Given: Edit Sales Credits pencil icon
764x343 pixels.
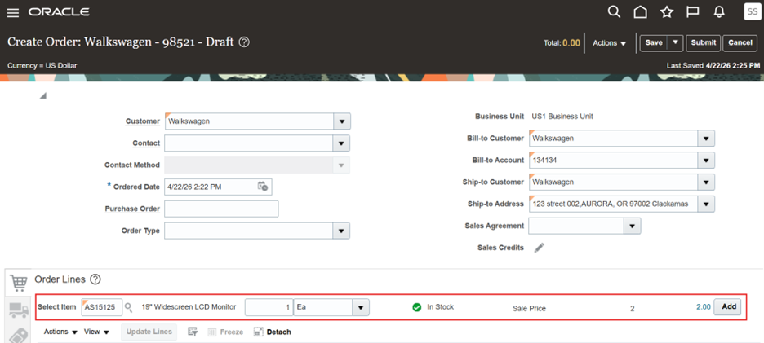Looking at the screenshot, I should (x=539, y=248).
